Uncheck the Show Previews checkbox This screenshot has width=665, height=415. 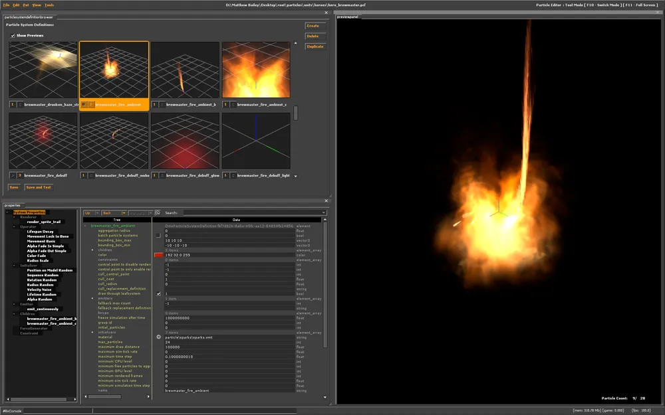[13, 35]
